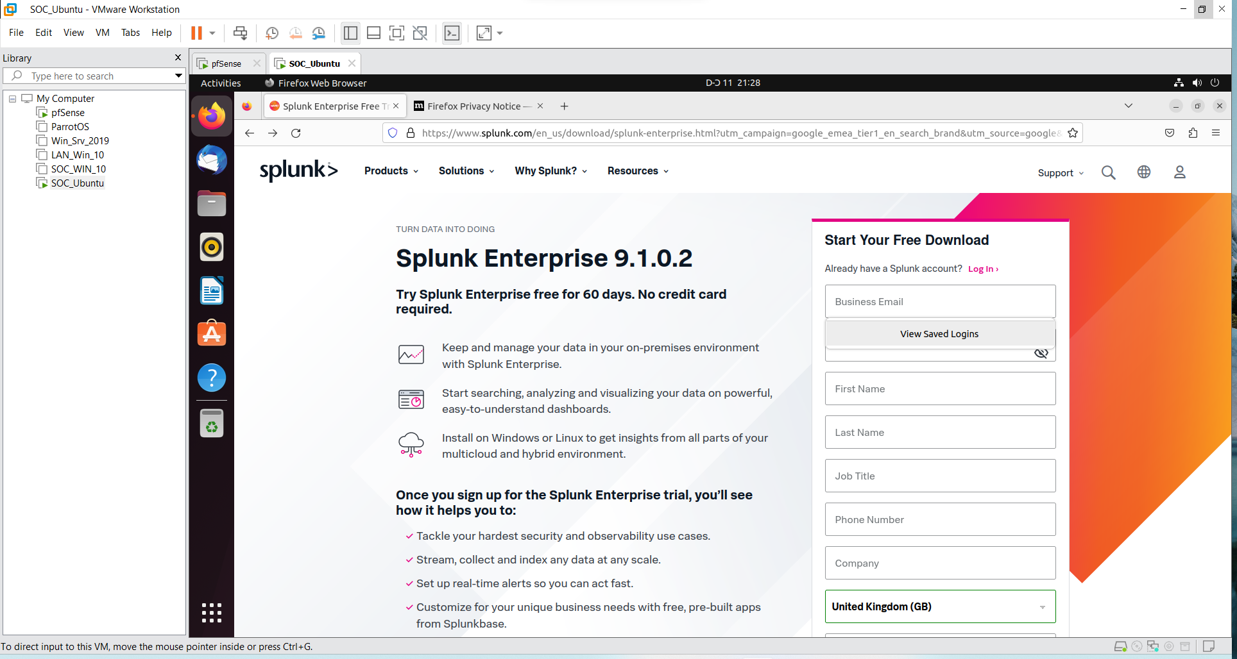Open the library search filter dropdown
1237x659 pixels.
tap(178, 76)
